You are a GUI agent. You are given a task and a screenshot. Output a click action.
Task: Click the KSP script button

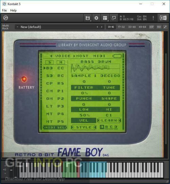click(x=151, y=27)
